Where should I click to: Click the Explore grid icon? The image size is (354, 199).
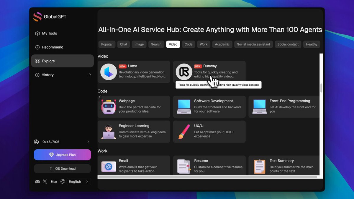coord(37,61)
